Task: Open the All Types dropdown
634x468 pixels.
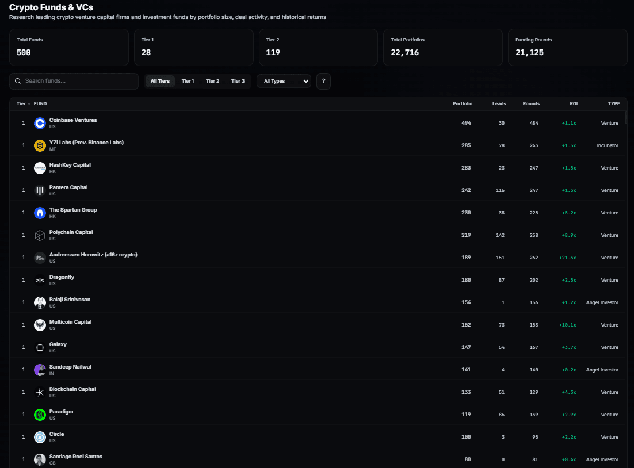Action: (x=284, y=81)
